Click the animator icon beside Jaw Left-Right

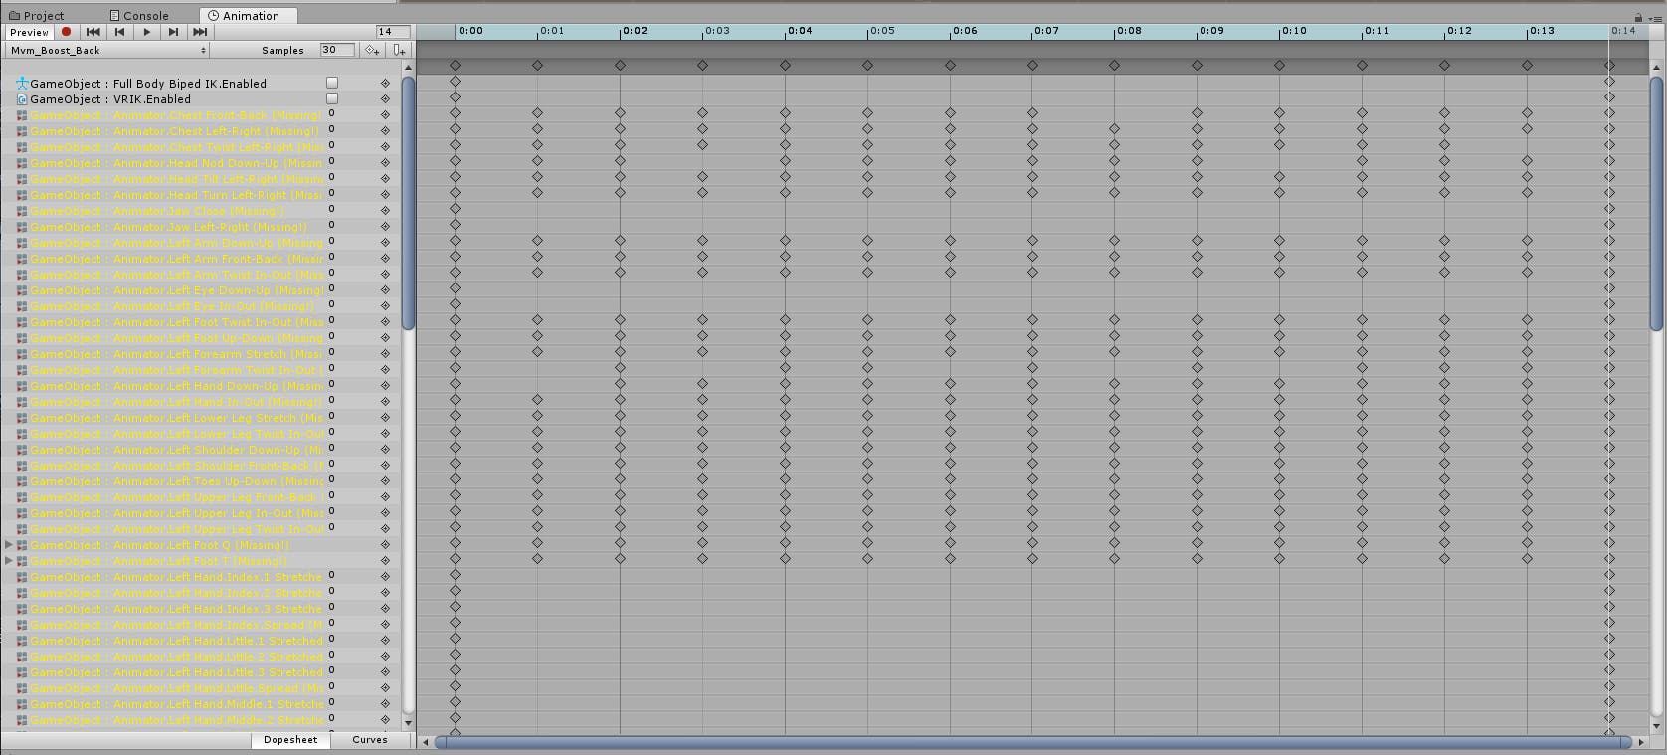pos(22,227)
